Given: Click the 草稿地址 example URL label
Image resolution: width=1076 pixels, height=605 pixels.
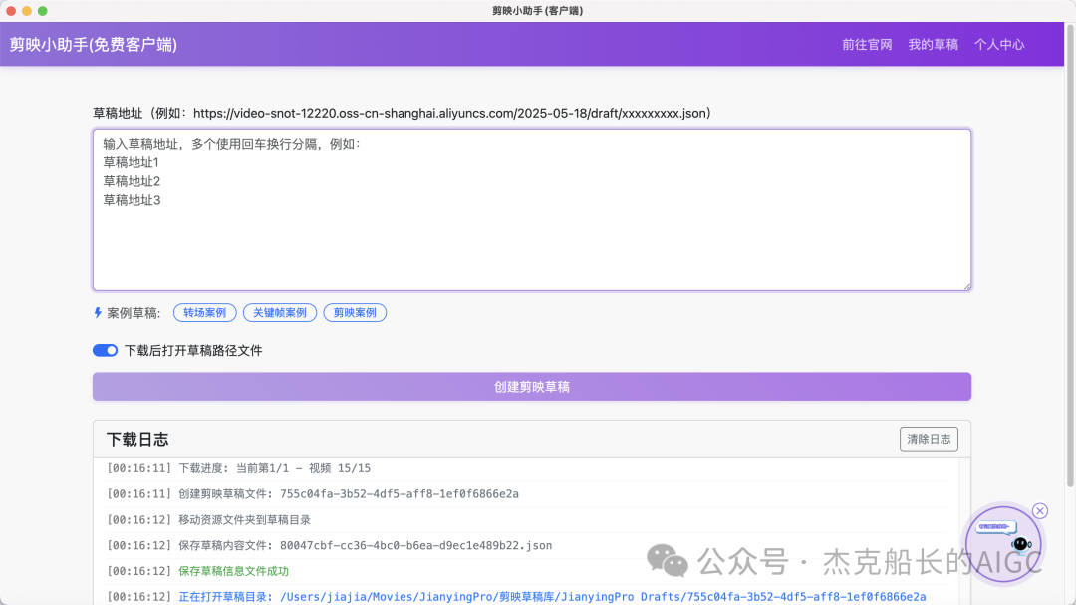Looking at the screenshot, I should 402,113.
